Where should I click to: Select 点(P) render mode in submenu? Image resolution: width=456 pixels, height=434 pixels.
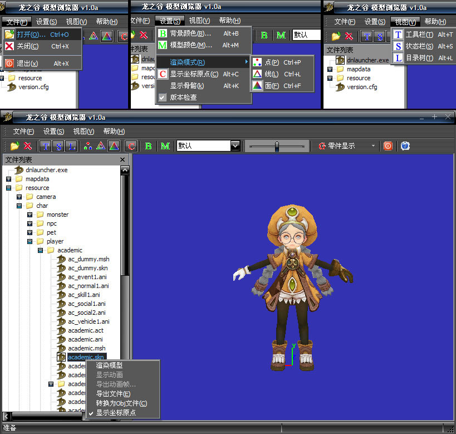pos(282,62)
